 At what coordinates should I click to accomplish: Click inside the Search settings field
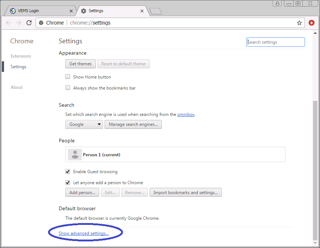(x=275, y=42)
